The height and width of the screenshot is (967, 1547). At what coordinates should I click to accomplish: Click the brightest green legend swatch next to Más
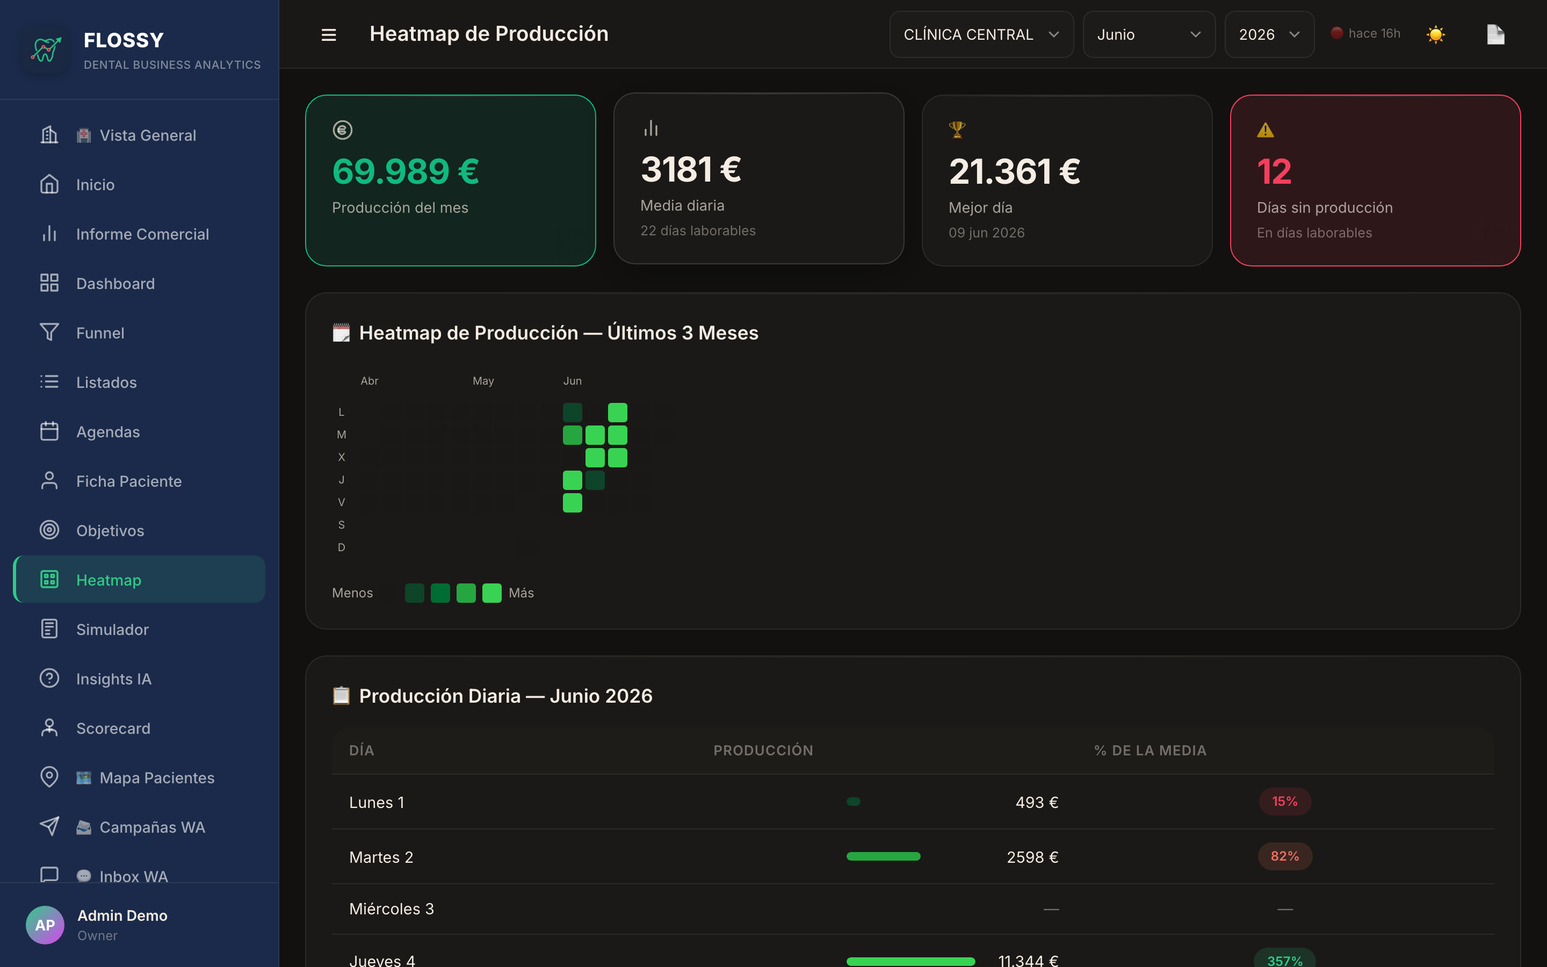click(491, 593)
